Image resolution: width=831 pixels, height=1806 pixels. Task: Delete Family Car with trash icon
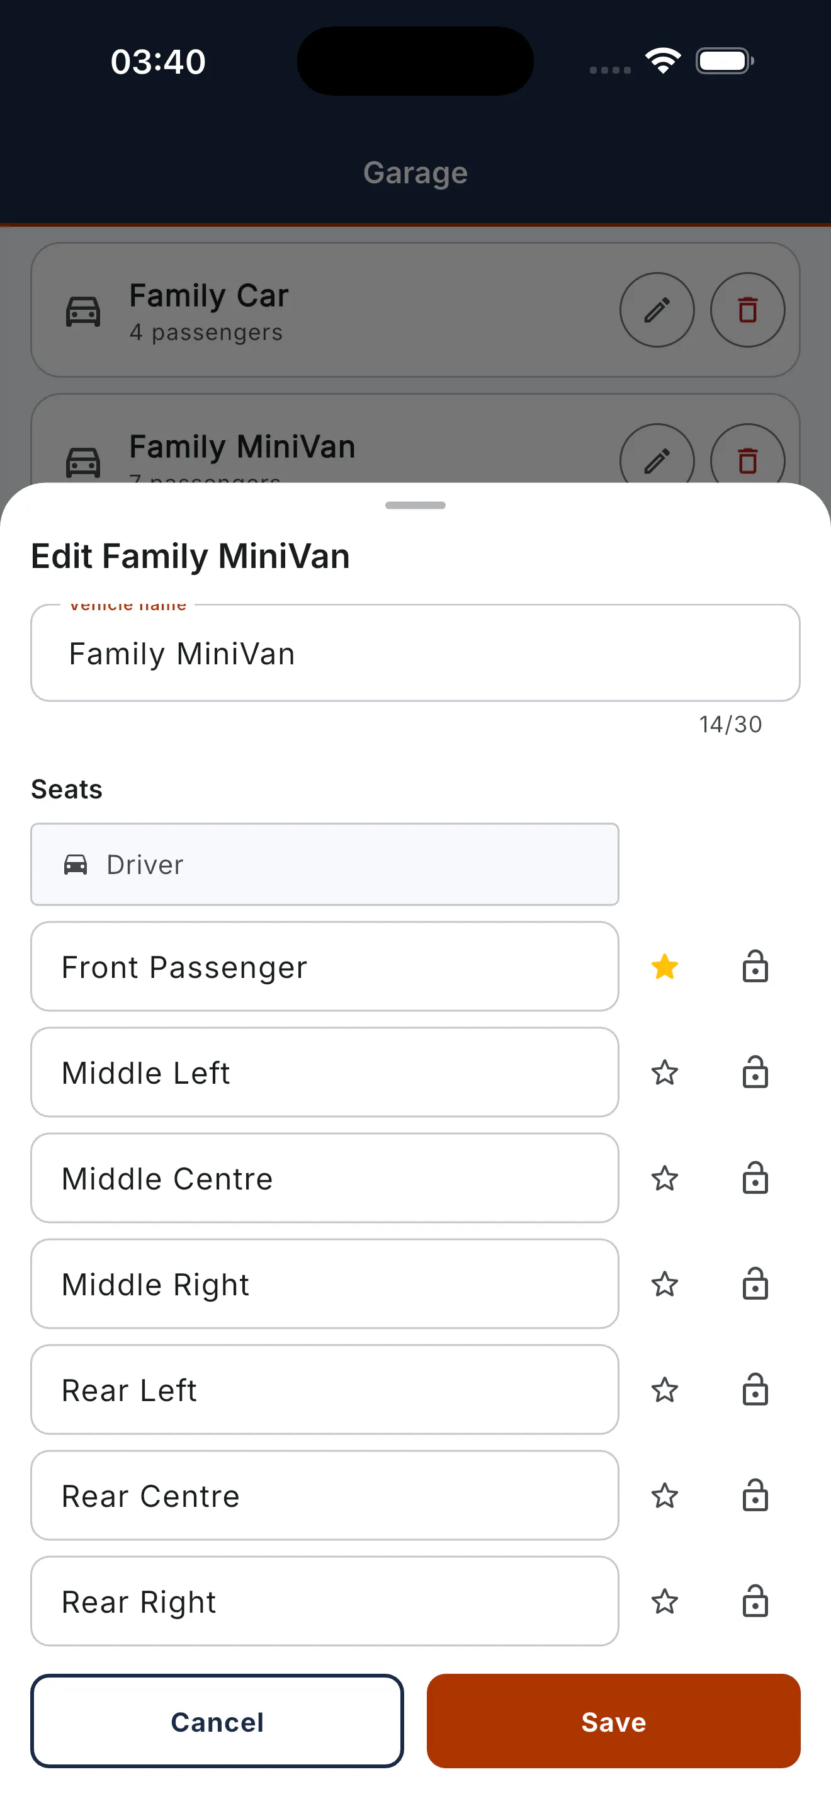[748, 310]
